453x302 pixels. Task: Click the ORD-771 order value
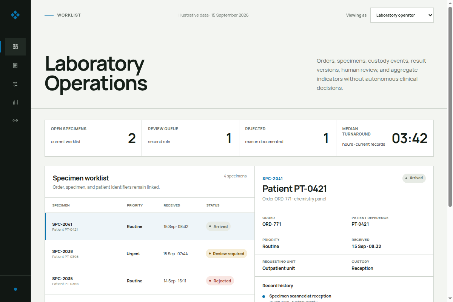(x=272, y=224)
